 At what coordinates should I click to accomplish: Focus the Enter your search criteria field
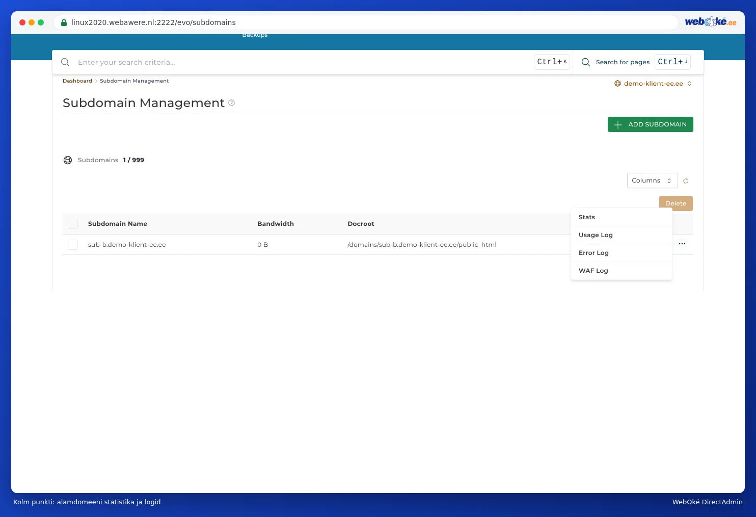303,62
